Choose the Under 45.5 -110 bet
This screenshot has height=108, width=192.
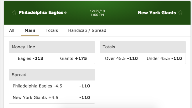(x=164, y=58)
